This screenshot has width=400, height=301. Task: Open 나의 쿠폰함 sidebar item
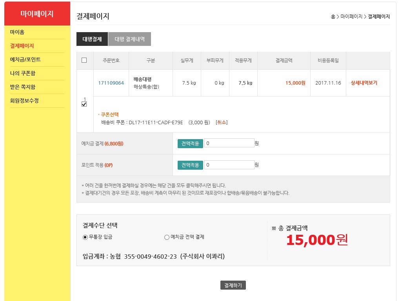23,73
